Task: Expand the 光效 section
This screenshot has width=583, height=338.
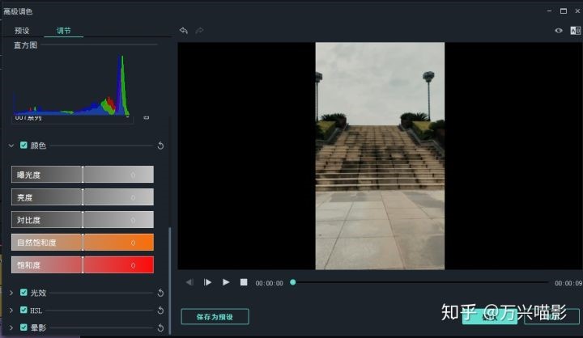Action: coord(11,293)
